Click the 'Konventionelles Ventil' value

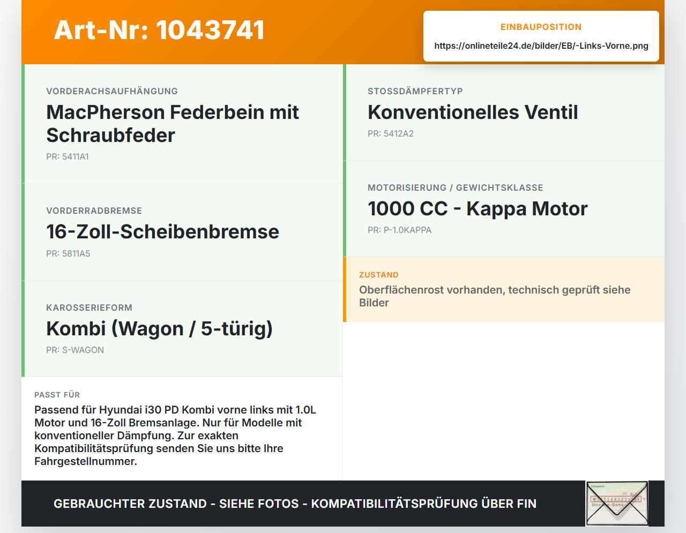[x=473, y=112]
